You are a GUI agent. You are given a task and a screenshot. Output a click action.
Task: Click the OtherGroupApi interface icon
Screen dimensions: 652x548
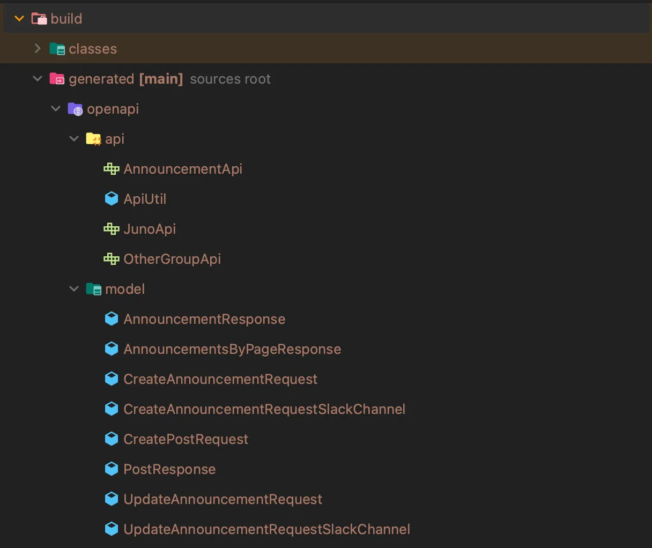112,259
